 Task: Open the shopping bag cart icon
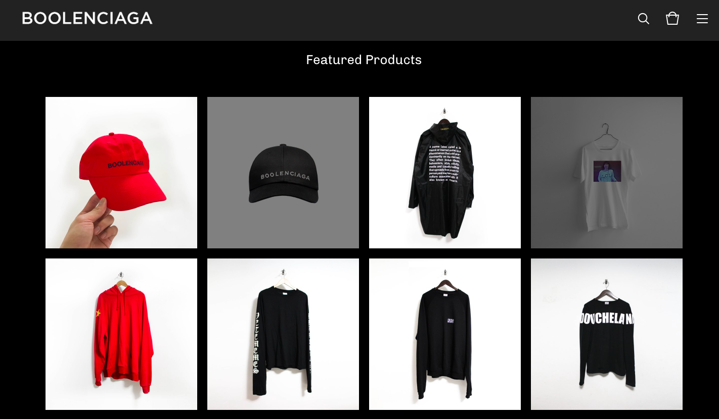tap(672, 19)
